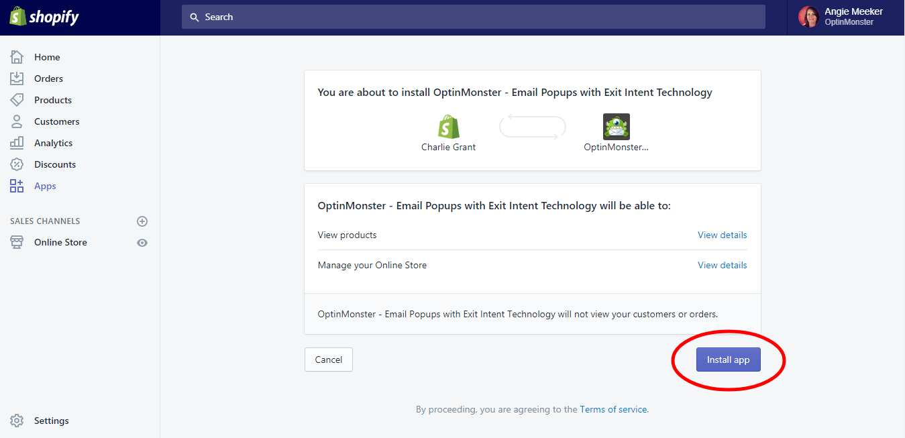
Task: Select Apps in the sidebar
Action: pyautogui.click(x=45, y=186)
